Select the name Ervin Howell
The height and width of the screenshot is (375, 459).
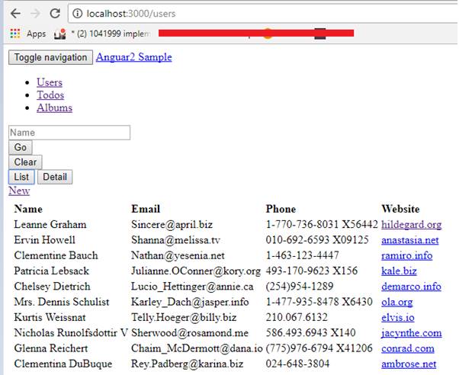tap(44, 240)
